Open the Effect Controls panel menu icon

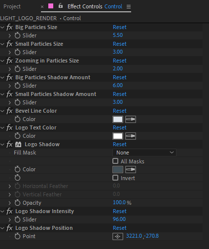pos(129,6)
